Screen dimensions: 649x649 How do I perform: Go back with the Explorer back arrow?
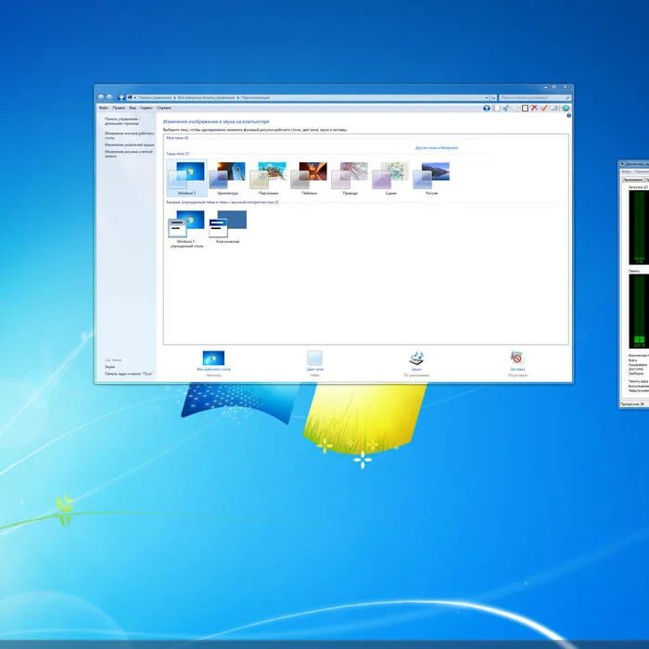click(x=101, y=97)
